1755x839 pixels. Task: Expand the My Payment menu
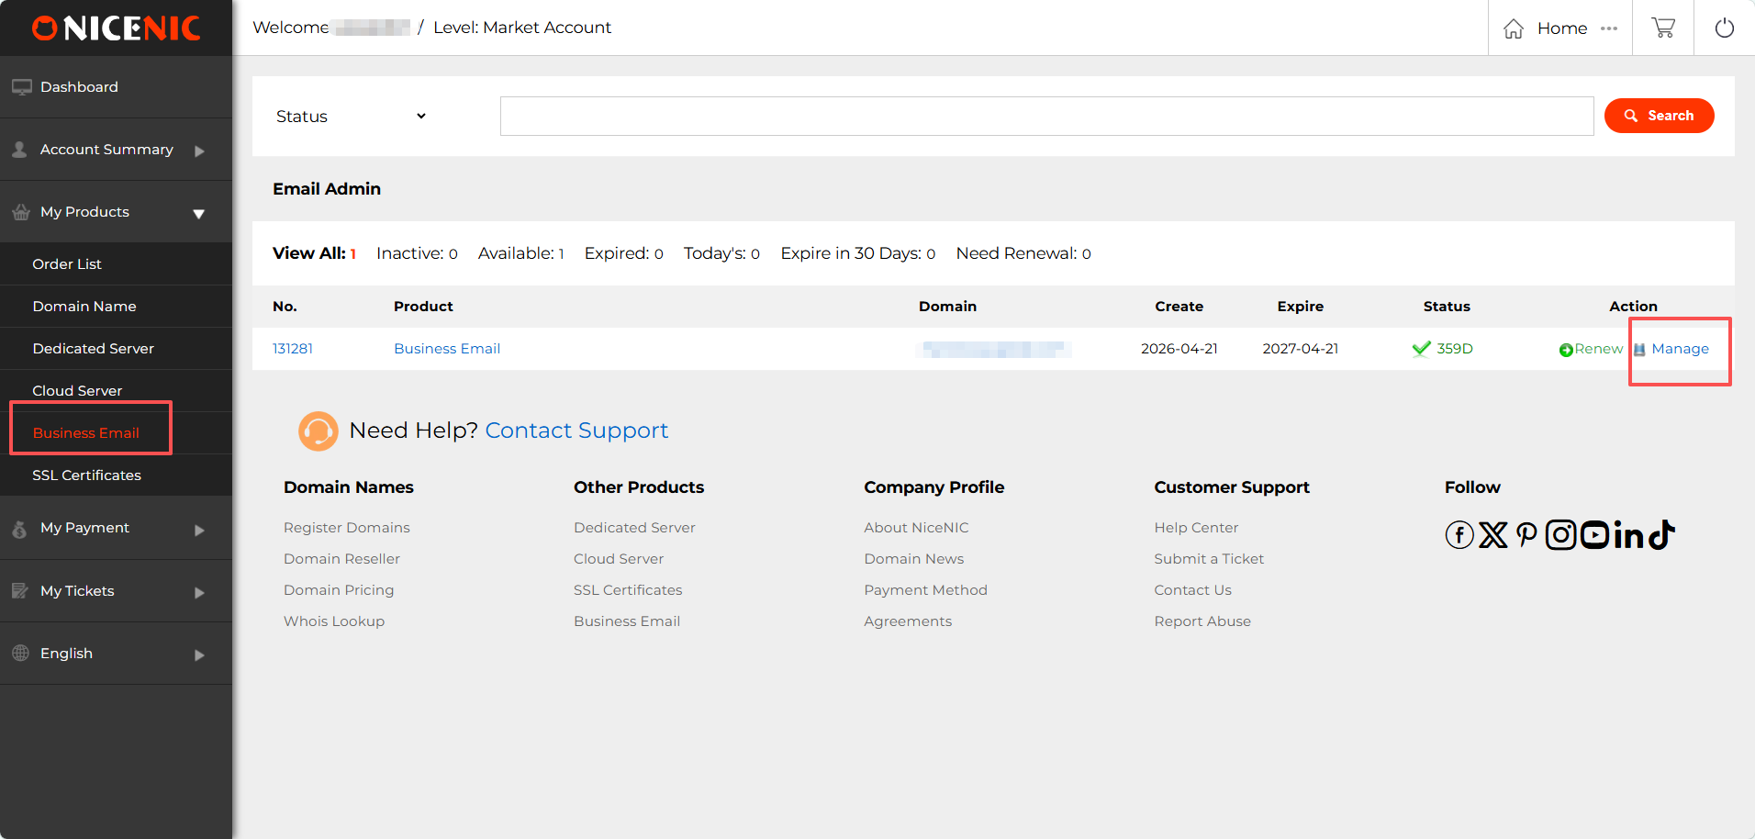point(116,528)
